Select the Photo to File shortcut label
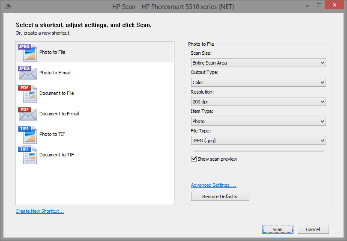Image resolution: width=347 pixels, height=241 pixels. click(52, 52)
